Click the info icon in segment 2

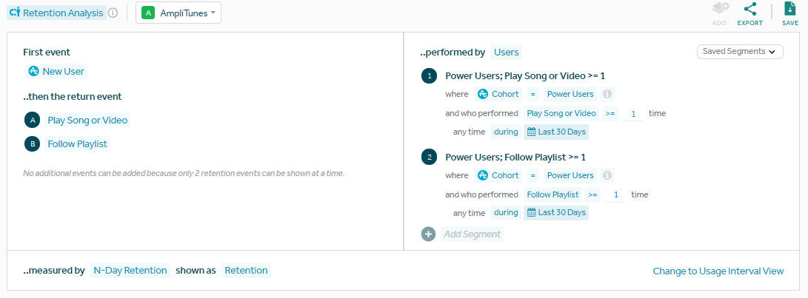click(x=607, y=175)
